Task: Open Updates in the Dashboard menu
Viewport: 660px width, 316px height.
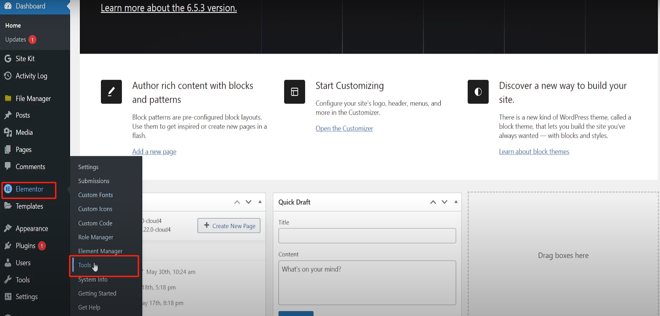Action: pos(16,40)
